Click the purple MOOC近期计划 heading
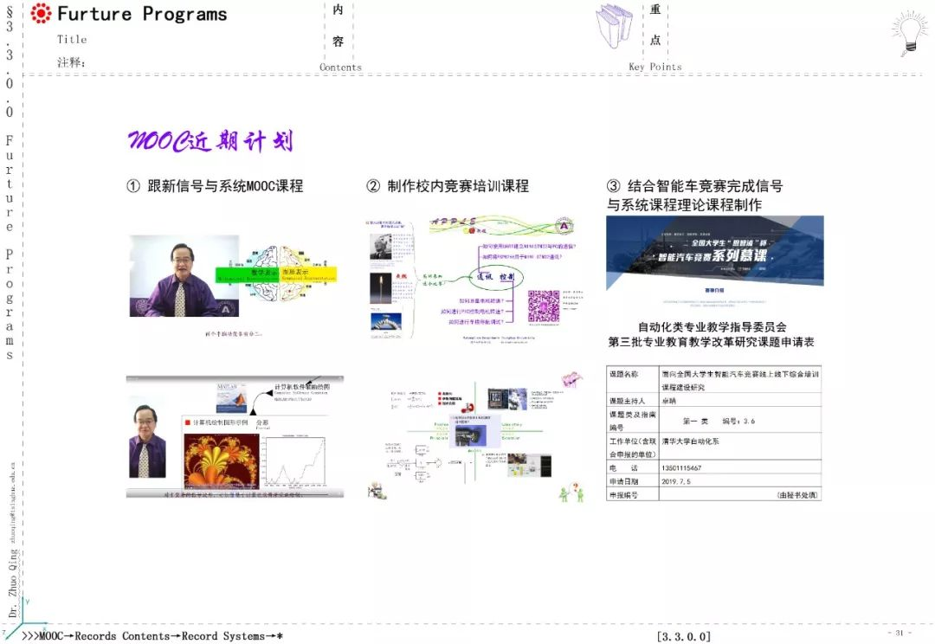Screen dimensions: 935x644 click(210, 141)
